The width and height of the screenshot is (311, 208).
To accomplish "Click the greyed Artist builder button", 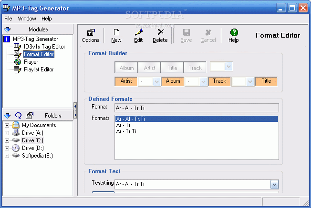I will [149, 68].
